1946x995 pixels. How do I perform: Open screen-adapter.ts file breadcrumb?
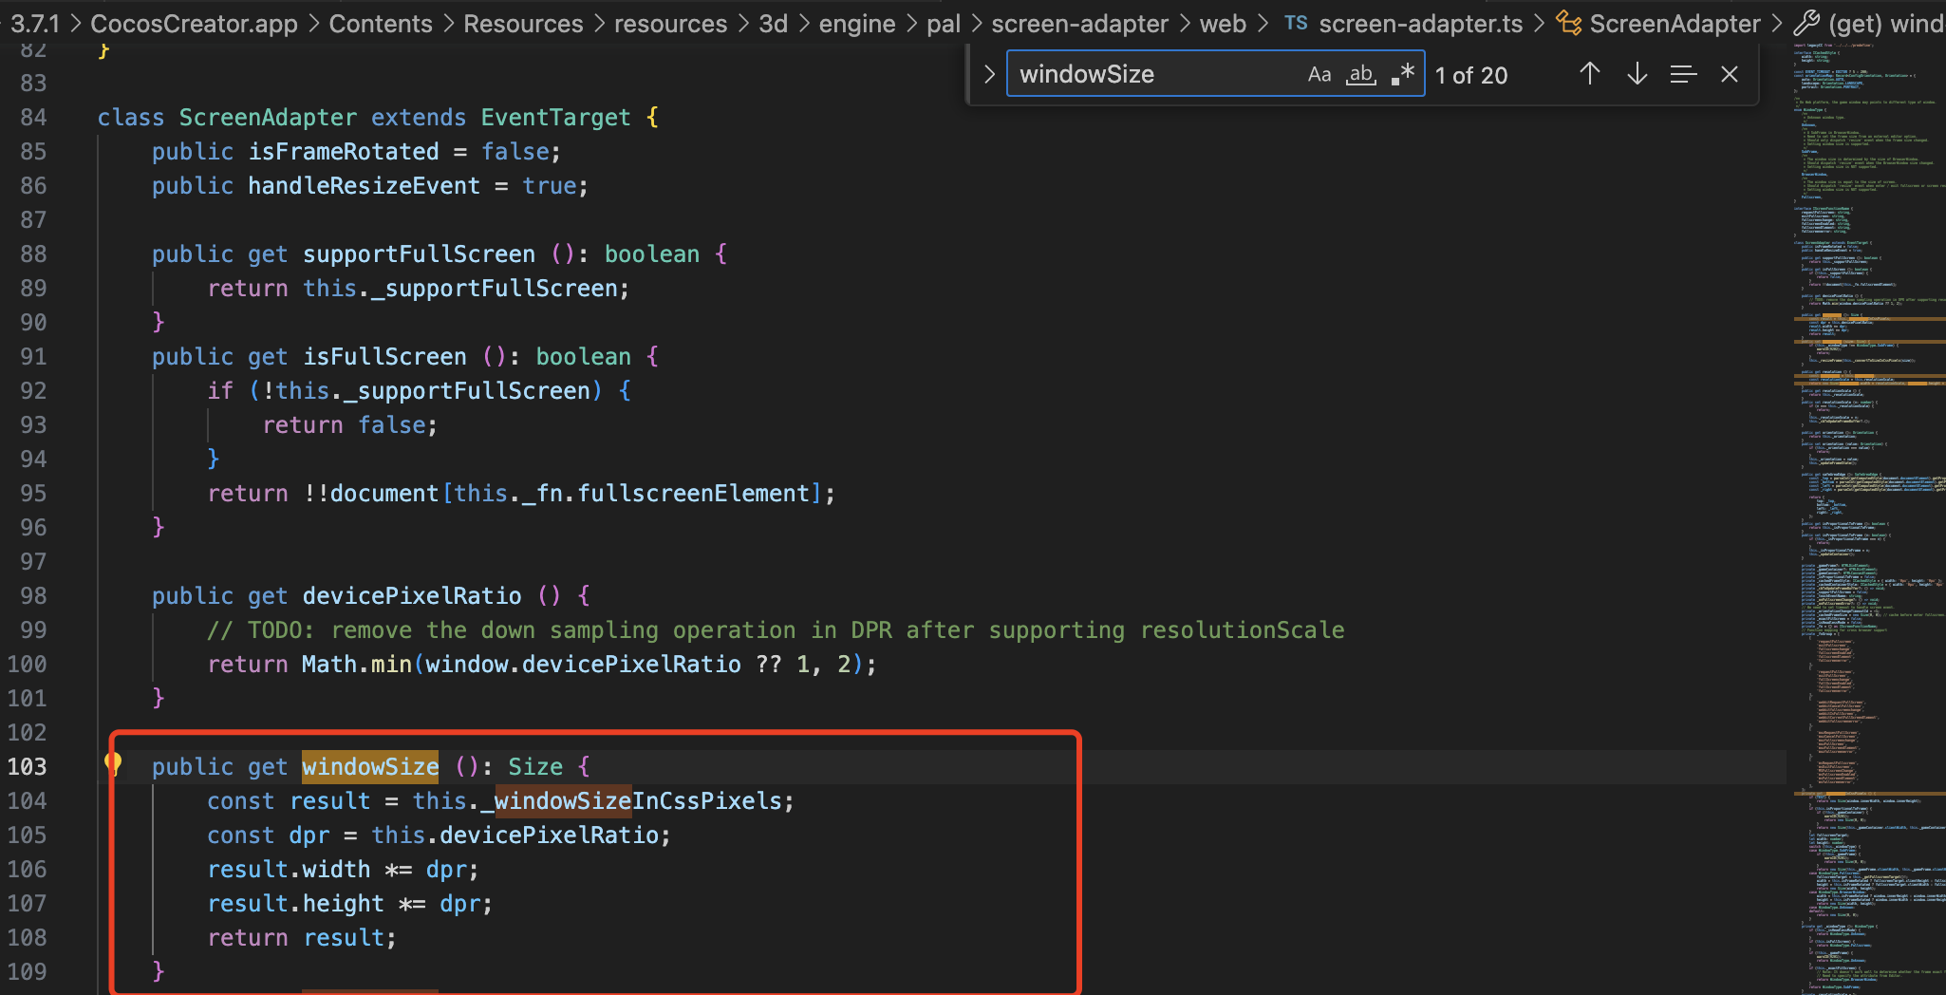click(x=1420, y=24)
